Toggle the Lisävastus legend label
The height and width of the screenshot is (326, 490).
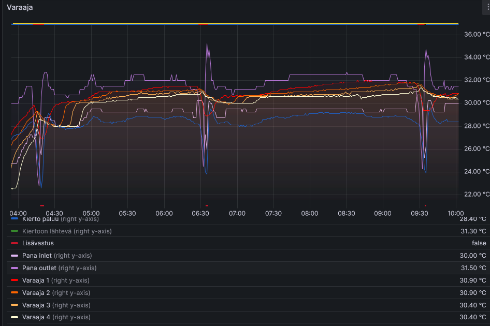(x=38, y=243)
